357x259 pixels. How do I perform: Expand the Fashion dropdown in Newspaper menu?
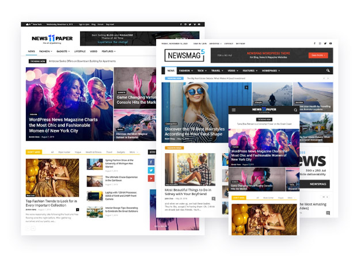coord(44,51)
